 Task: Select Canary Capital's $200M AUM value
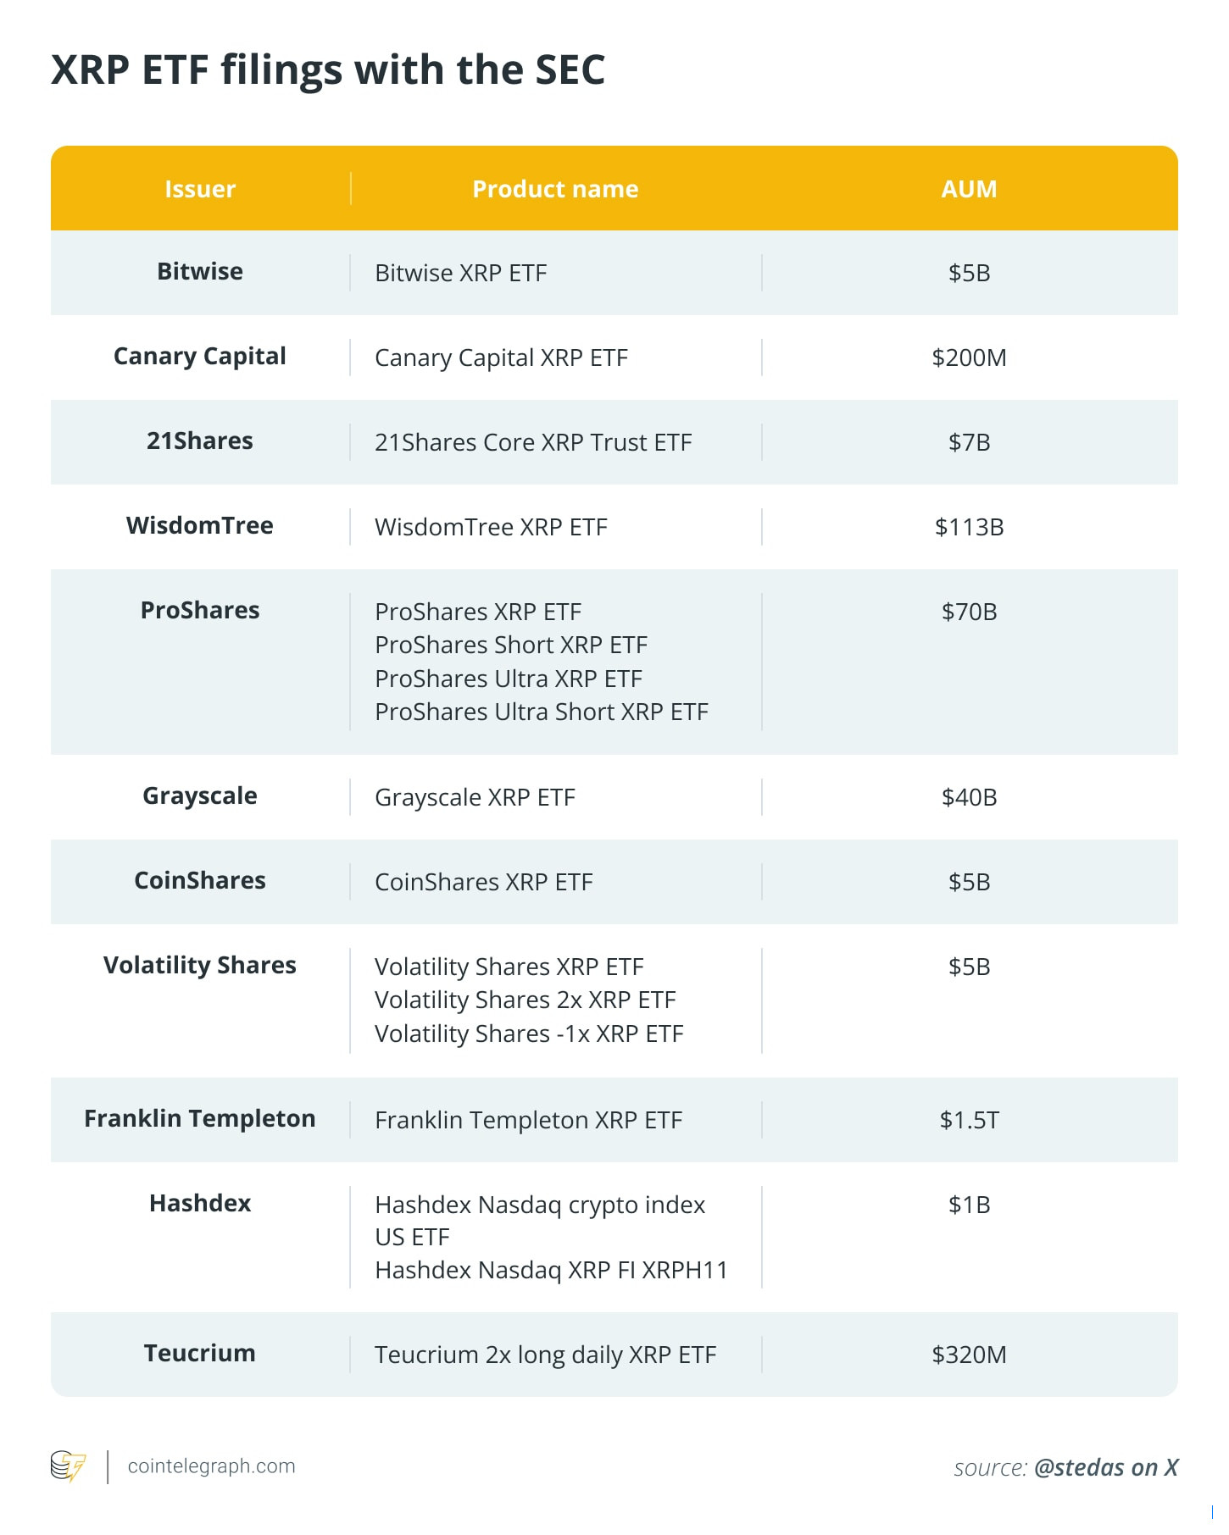969,357
